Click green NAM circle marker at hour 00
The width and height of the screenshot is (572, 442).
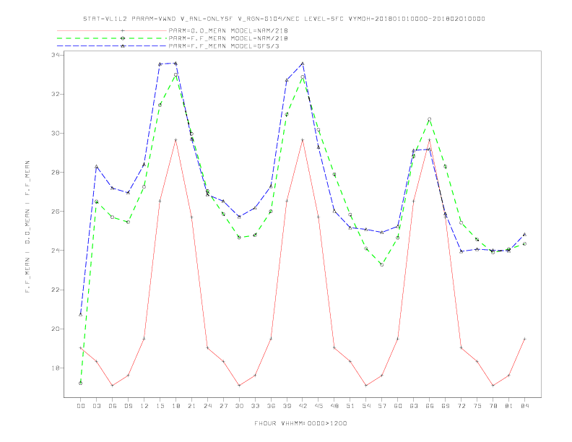(81, 383)
